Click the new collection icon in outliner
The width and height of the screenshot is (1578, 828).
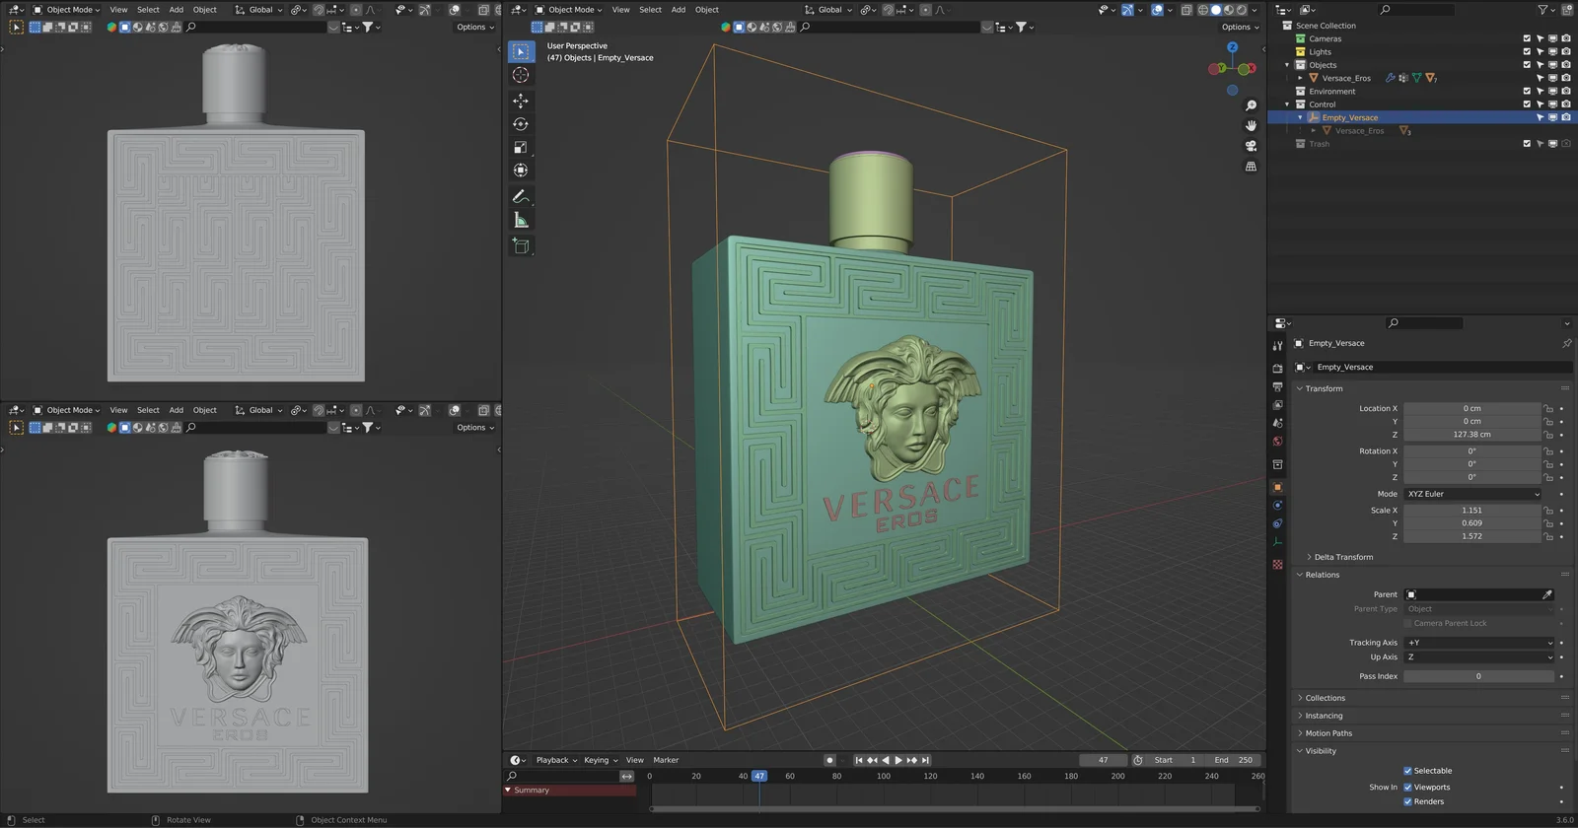[x=1567, y=10]
